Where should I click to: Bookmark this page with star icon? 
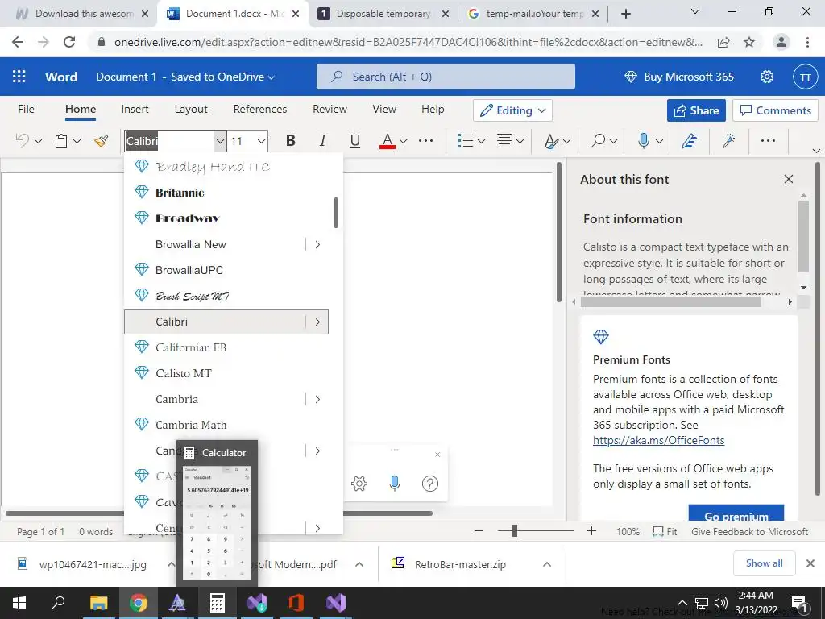click(x=749, y=42)
